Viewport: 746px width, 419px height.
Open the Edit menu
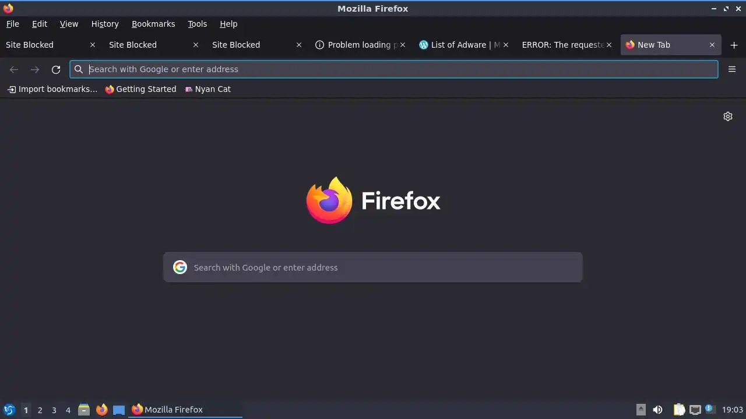click(x=40, y=24)
